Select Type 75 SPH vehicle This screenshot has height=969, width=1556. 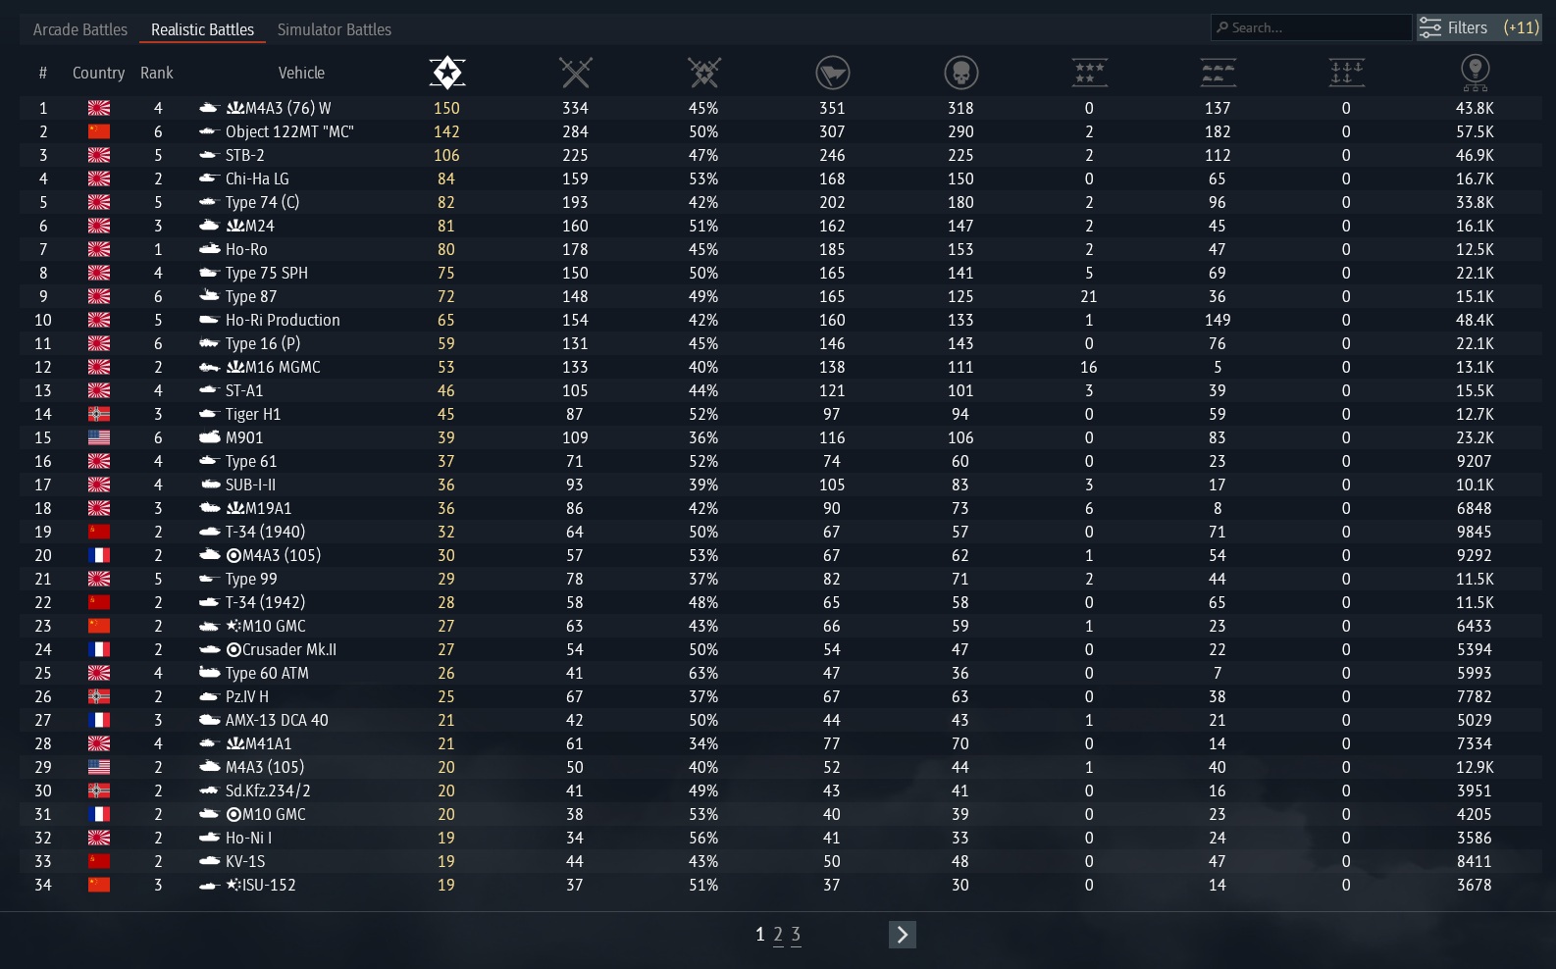tap(267, 273)
